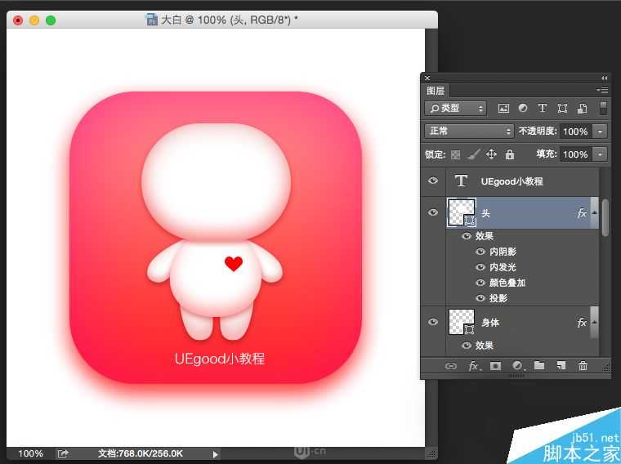621x464 pixels.
Task: Select the 图层 panel tab
Action: [x=436, y=91]
